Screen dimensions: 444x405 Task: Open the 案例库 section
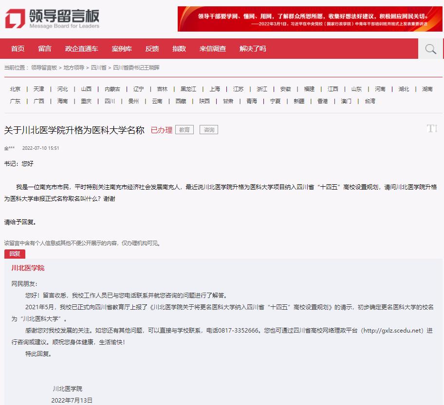(122, 49)
